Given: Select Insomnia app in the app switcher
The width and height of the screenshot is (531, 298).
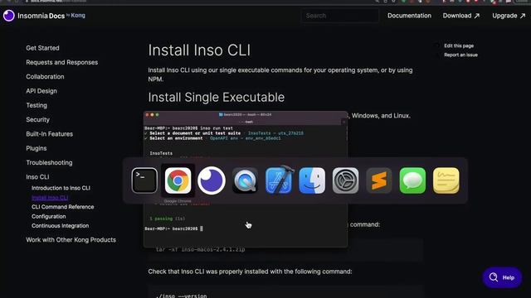Looking at the screenshot, I should click(212, 180).
